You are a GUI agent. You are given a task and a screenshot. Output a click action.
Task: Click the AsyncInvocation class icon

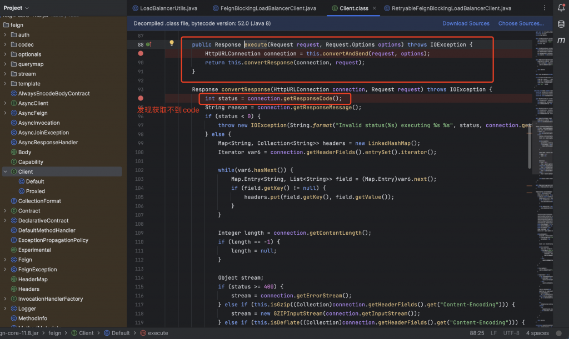14,123
